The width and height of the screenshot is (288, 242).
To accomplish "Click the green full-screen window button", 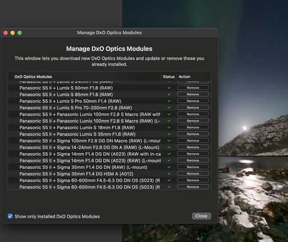I will pyautogui.click(x=19, y=33).
